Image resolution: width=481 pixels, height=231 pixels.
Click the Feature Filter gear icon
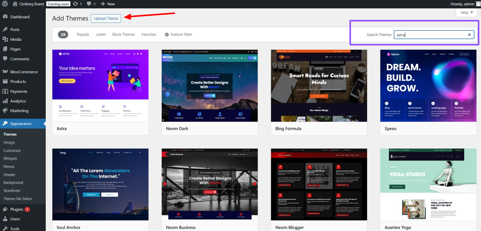(167, 34)
